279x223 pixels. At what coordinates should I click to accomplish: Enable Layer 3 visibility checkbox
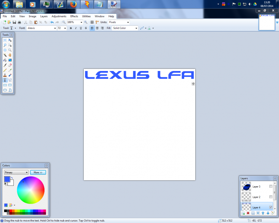[x=271, y=186]
